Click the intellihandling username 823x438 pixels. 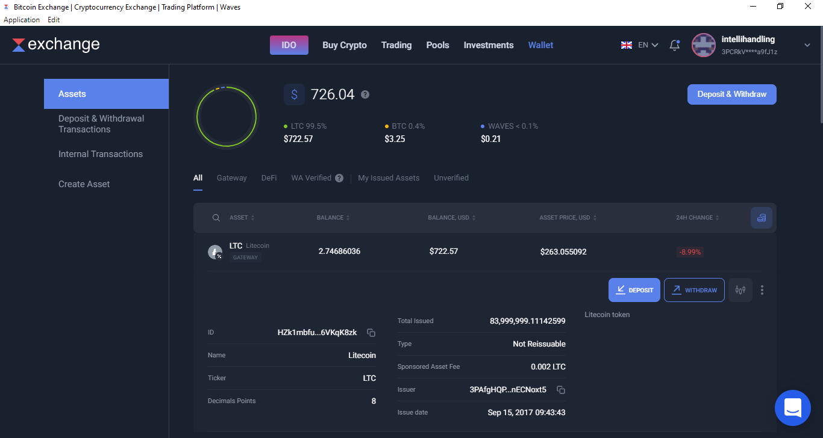pos(748,39)
